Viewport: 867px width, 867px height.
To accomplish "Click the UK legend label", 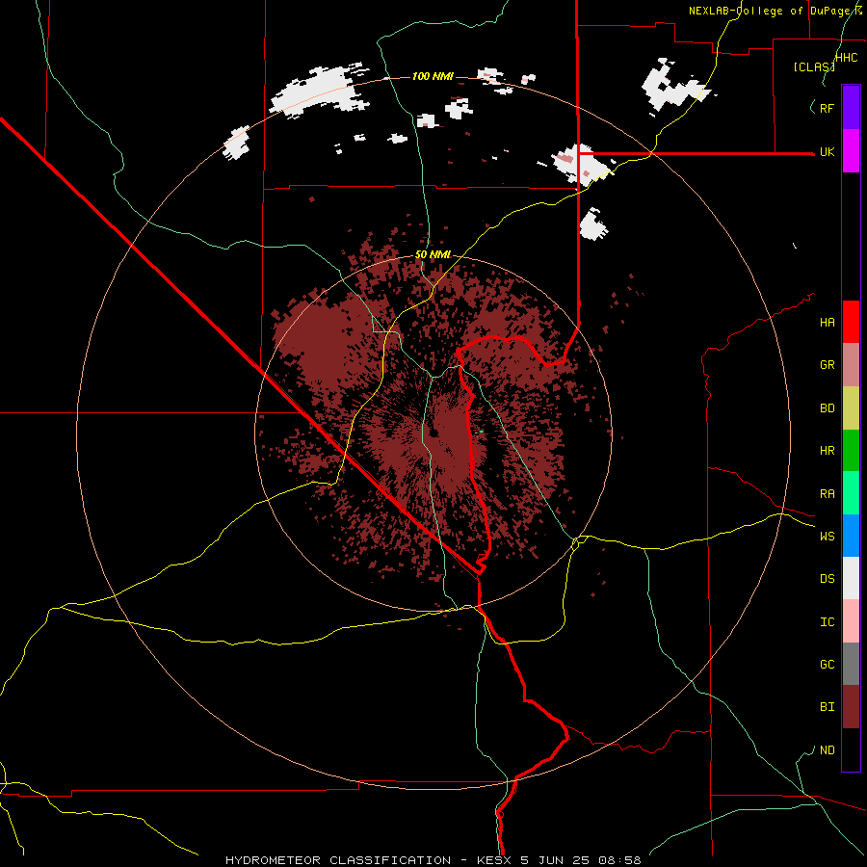I will (x=827, y=151).
